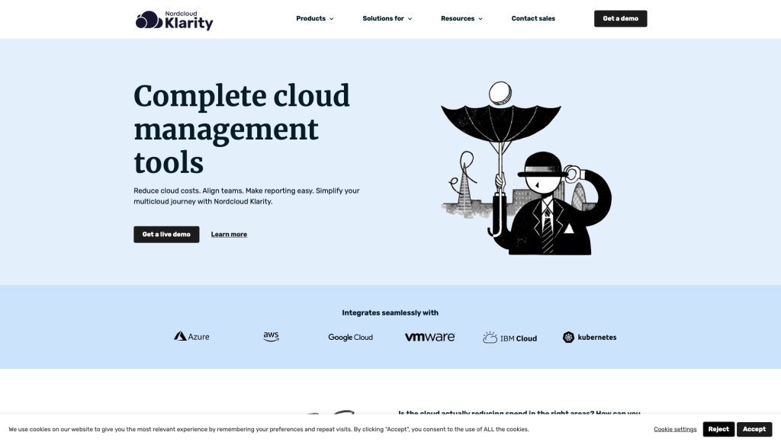Expand the Resources chevron arrow
The height and width of the screenshot is (442, 781).
point(480,19)
